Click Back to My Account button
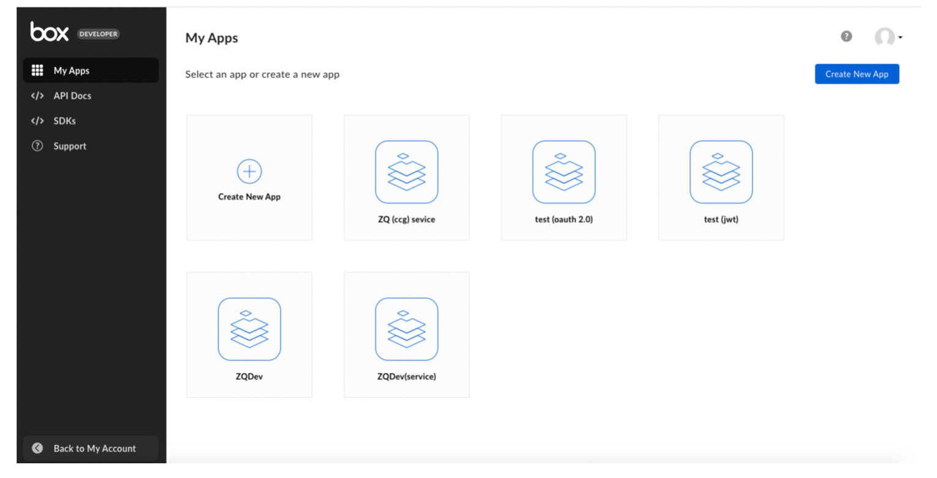Screen dimensions: 937x478 (91, 448)
